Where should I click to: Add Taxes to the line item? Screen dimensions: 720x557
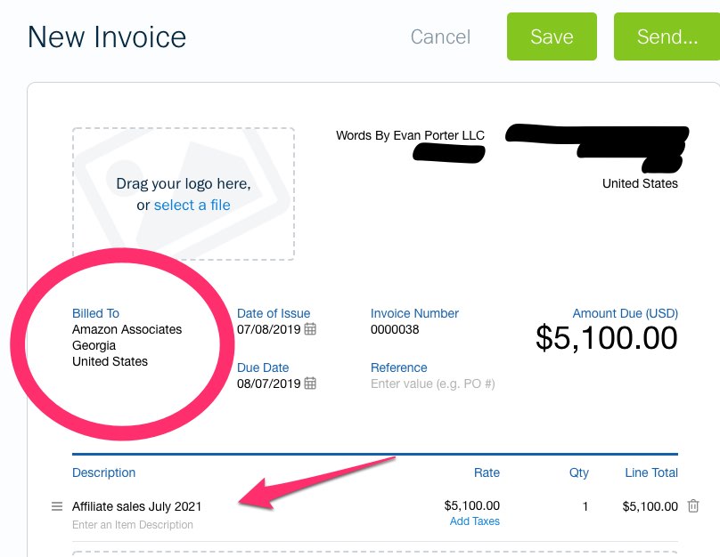click(x=474, y=521)
